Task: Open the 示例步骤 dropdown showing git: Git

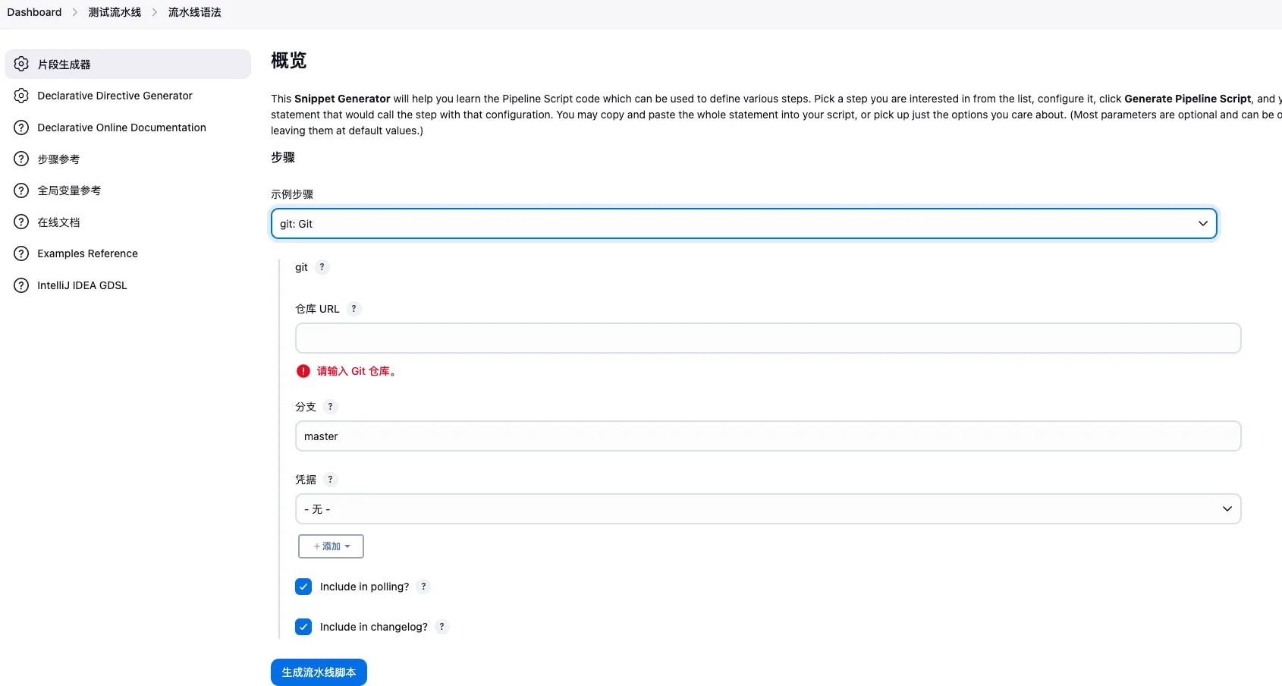Action: click(x=743, y=224)
